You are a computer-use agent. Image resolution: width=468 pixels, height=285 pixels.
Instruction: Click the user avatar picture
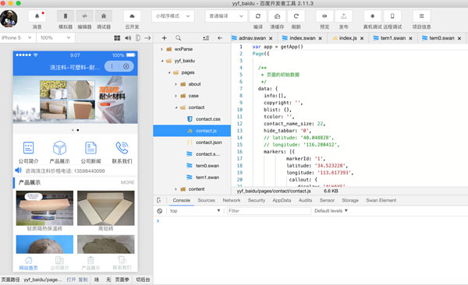coord(9,19)
